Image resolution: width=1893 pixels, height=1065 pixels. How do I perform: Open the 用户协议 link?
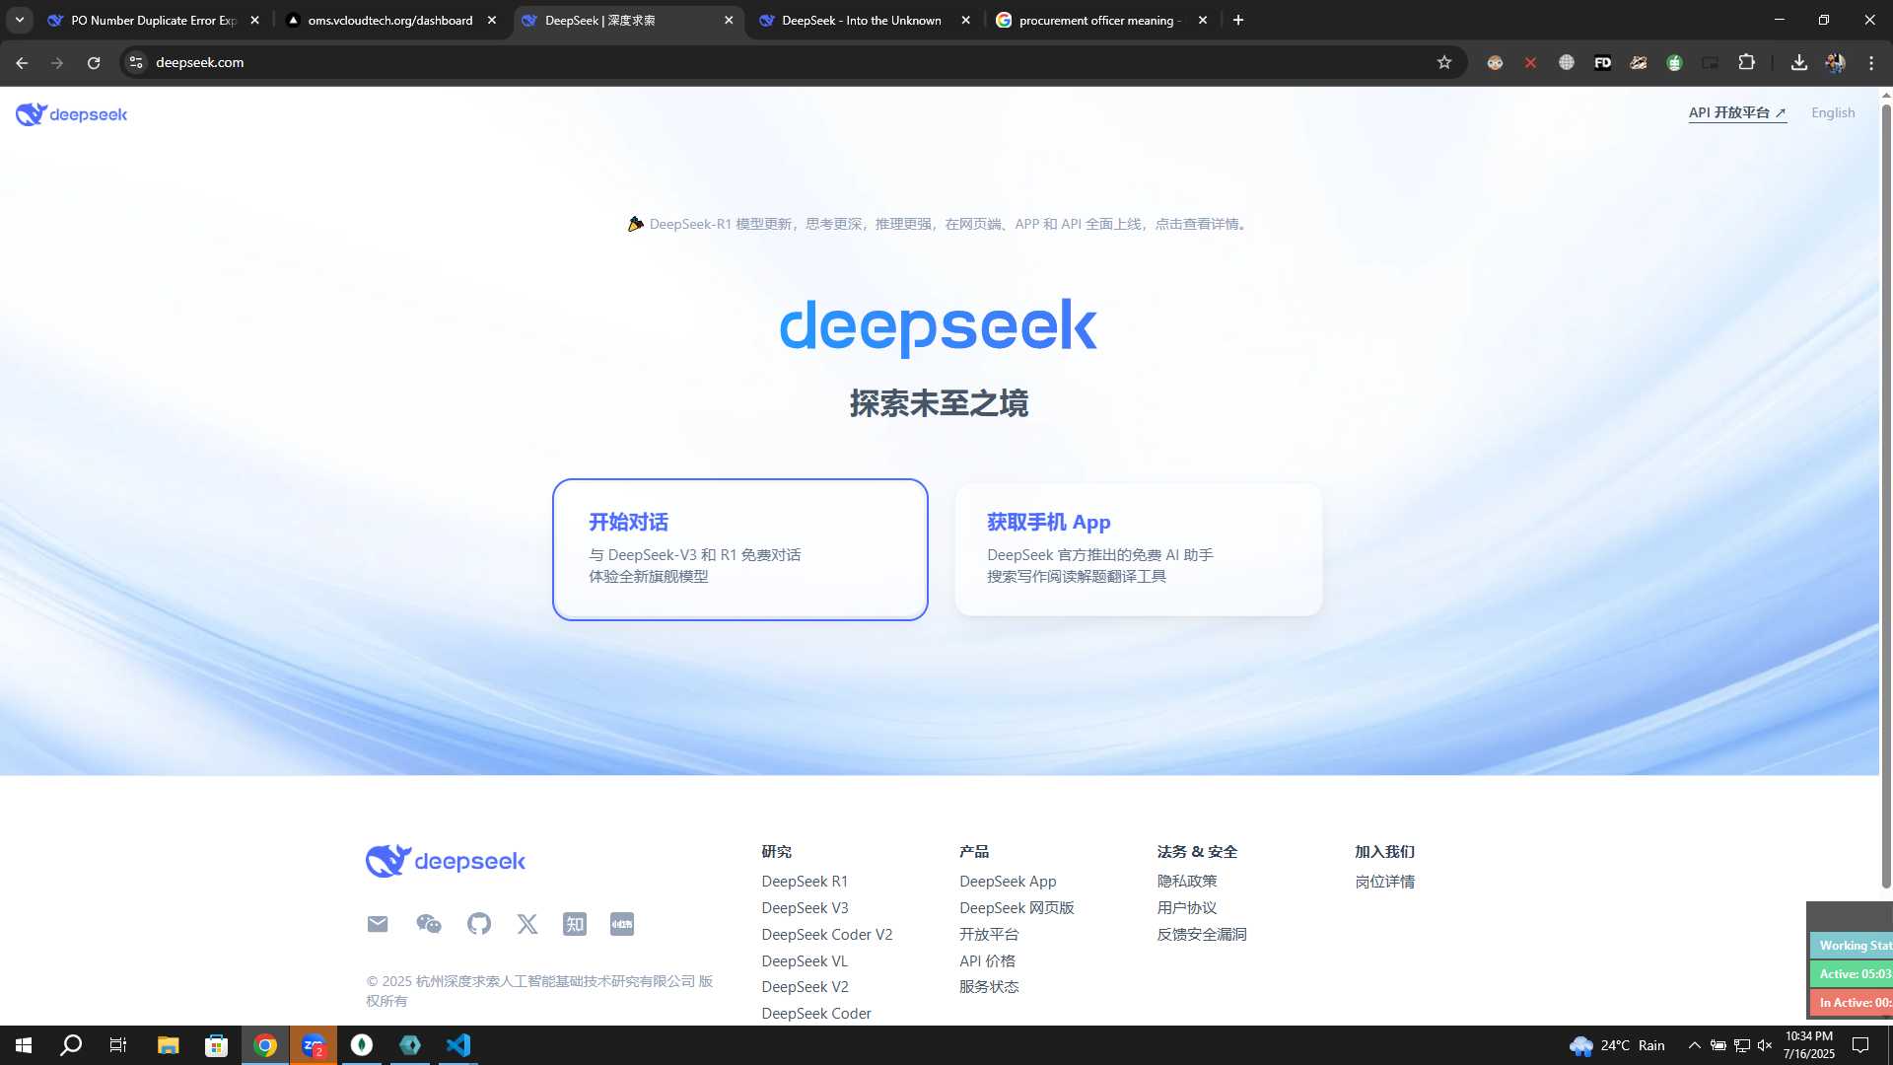(1187, 908)
